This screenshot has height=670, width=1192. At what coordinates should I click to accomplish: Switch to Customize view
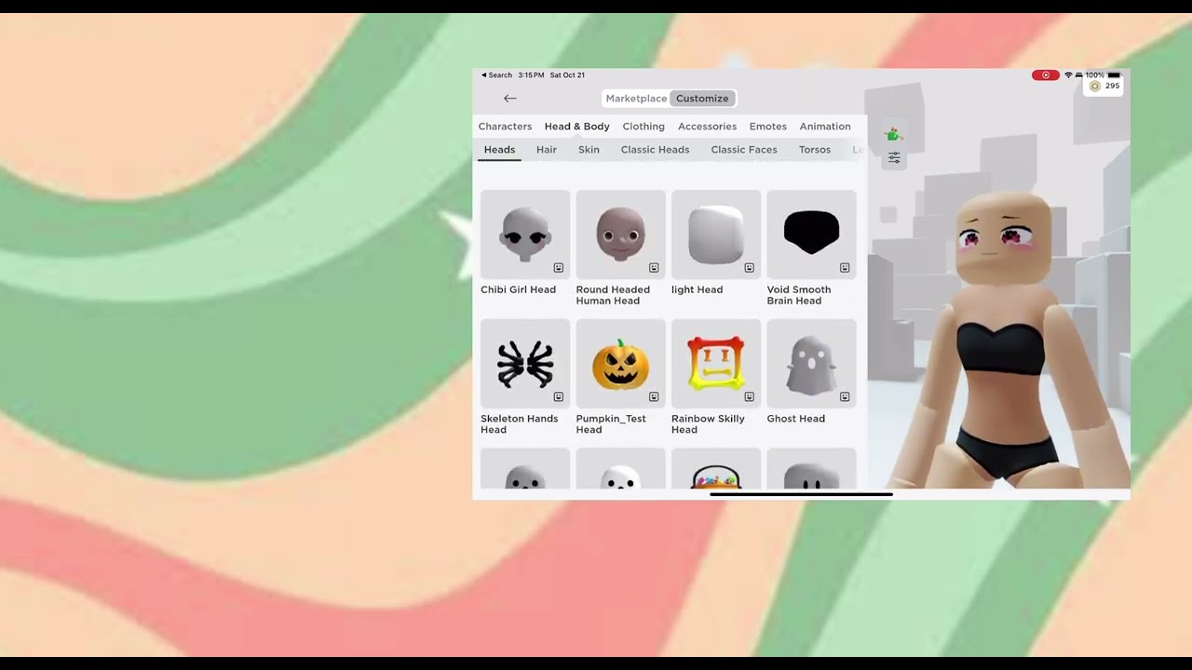pyautogui.click(x=702, y=99)
